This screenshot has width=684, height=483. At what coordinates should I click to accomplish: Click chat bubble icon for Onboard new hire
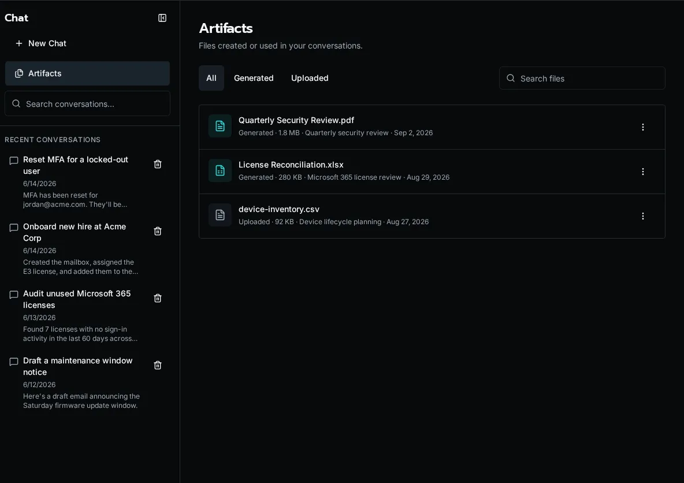[x=14, y=228]
